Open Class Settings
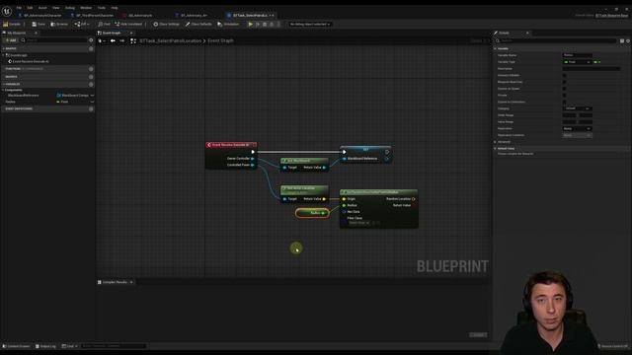This screenshot has height=355, width=632. click(166, 24)
